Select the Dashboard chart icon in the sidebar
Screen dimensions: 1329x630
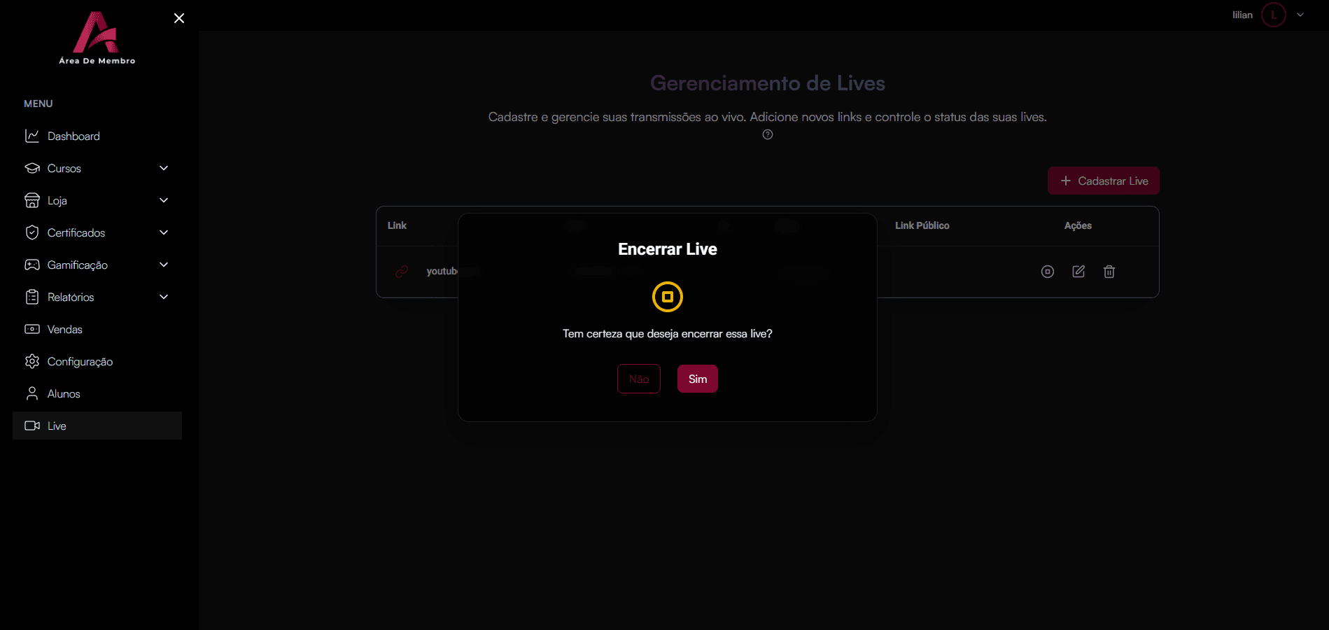click(32, 136)
